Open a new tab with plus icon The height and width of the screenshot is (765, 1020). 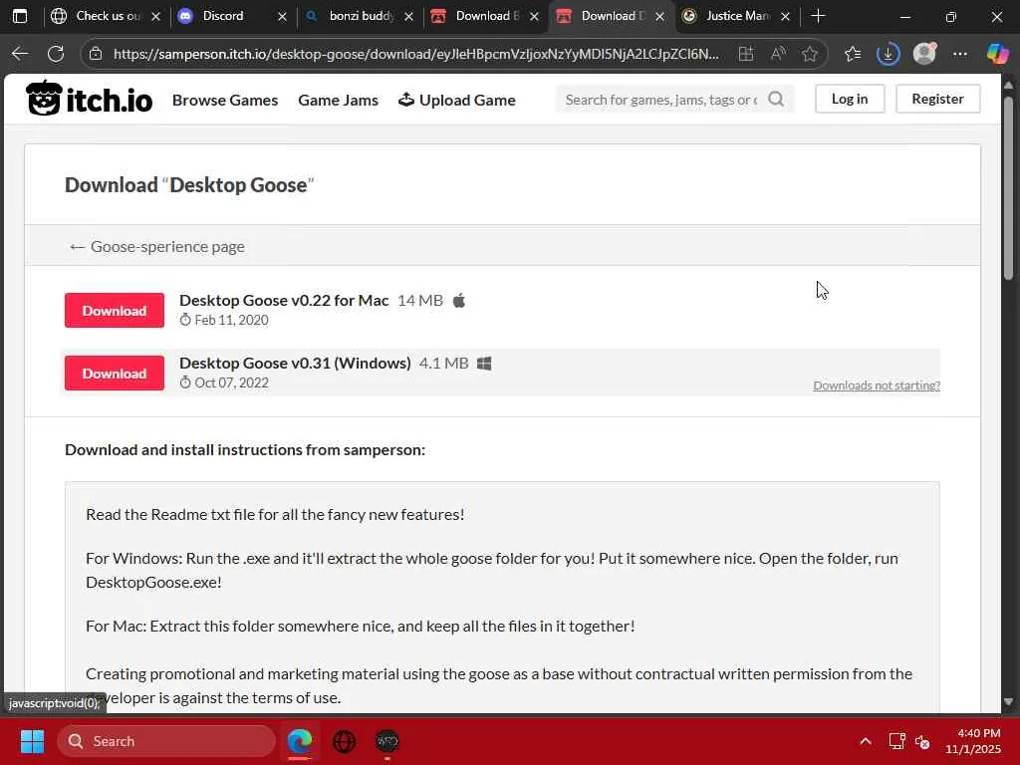coord(819,16)
